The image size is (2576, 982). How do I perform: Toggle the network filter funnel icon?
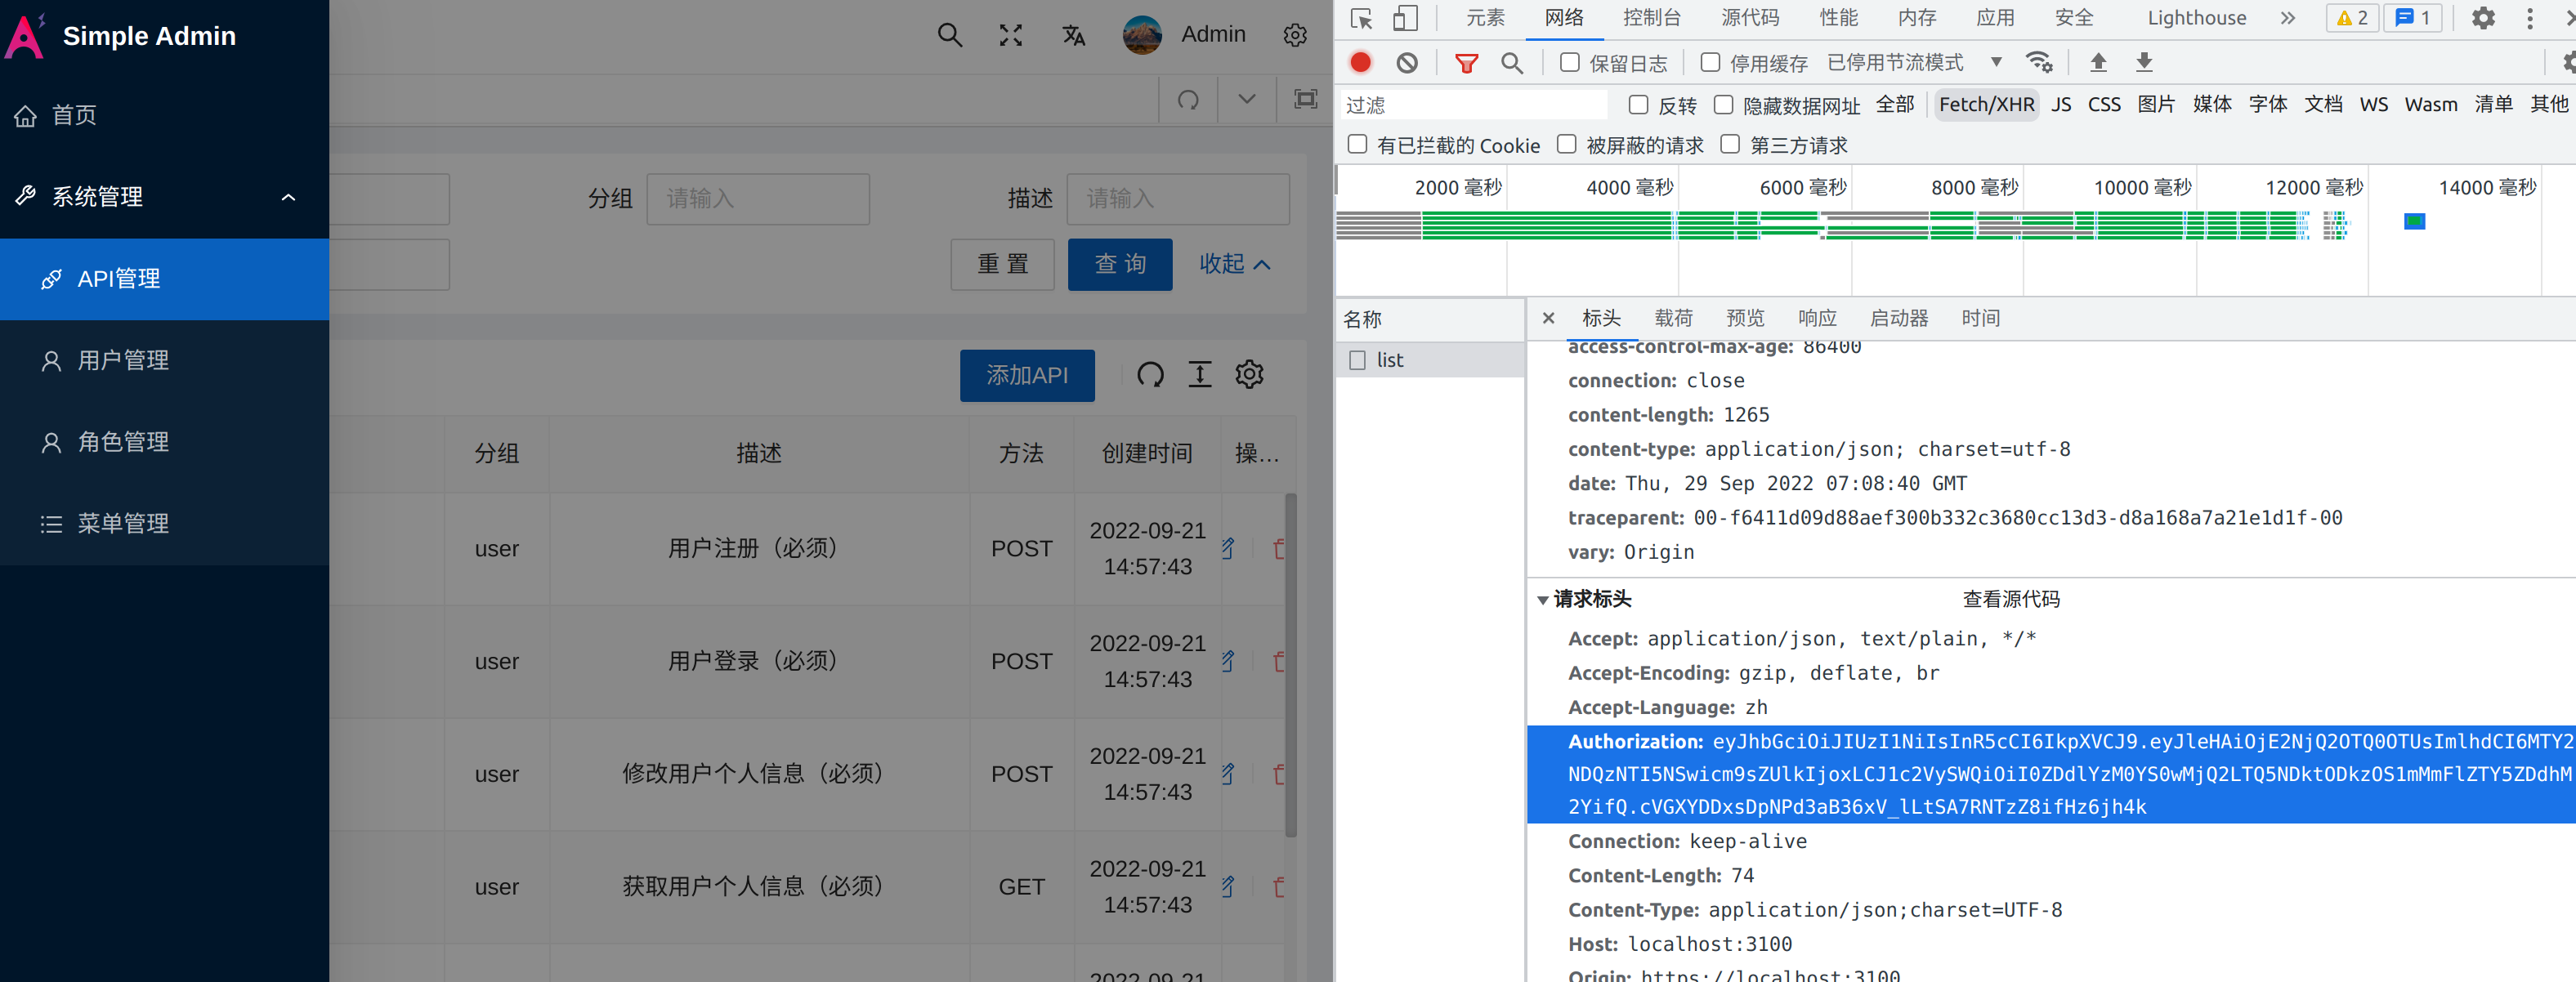(x=1466, y=63)
